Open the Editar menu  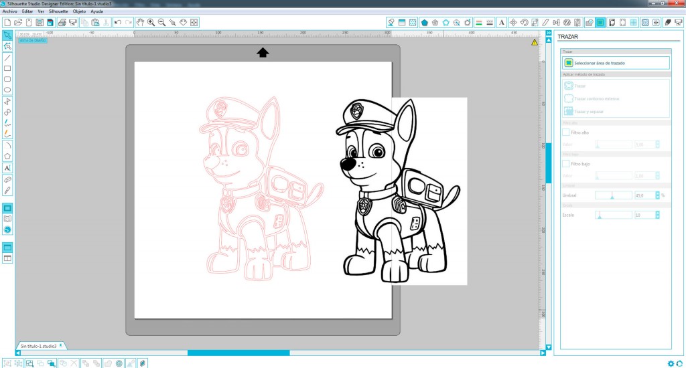(27, 11)
